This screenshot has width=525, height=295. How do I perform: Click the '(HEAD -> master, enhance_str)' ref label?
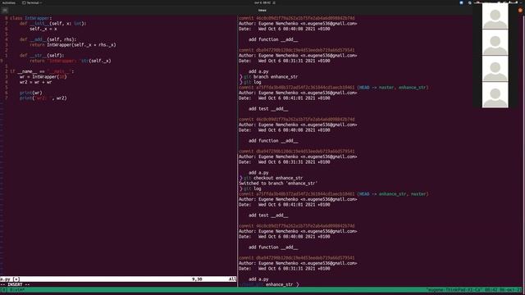click(392, 88)
